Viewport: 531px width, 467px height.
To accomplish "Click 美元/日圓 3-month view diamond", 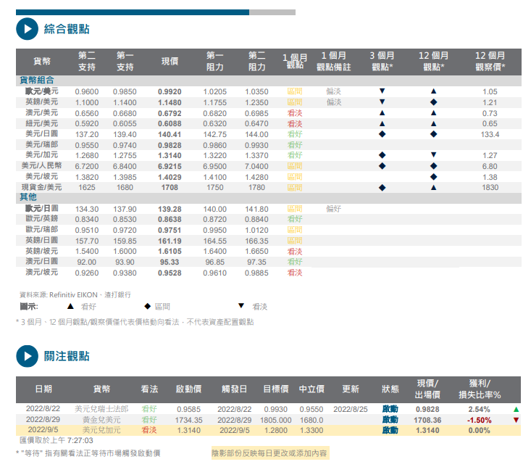I will (382, 134).
